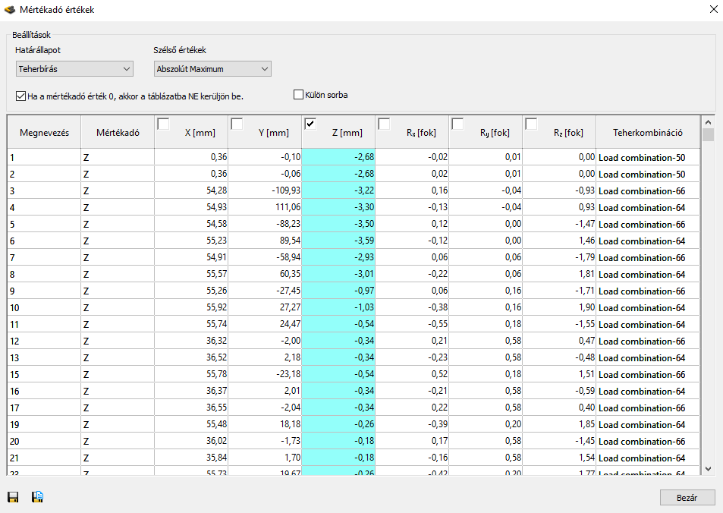Close the Mértékadó értékek window

click(713, 9)
